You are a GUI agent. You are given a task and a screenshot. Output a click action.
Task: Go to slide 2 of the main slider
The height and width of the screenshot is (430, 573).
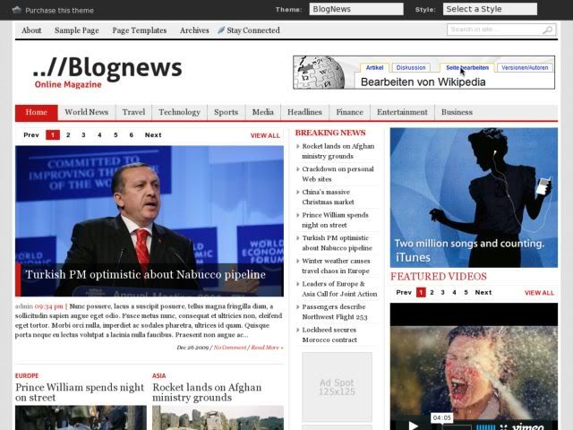(68, 135)
